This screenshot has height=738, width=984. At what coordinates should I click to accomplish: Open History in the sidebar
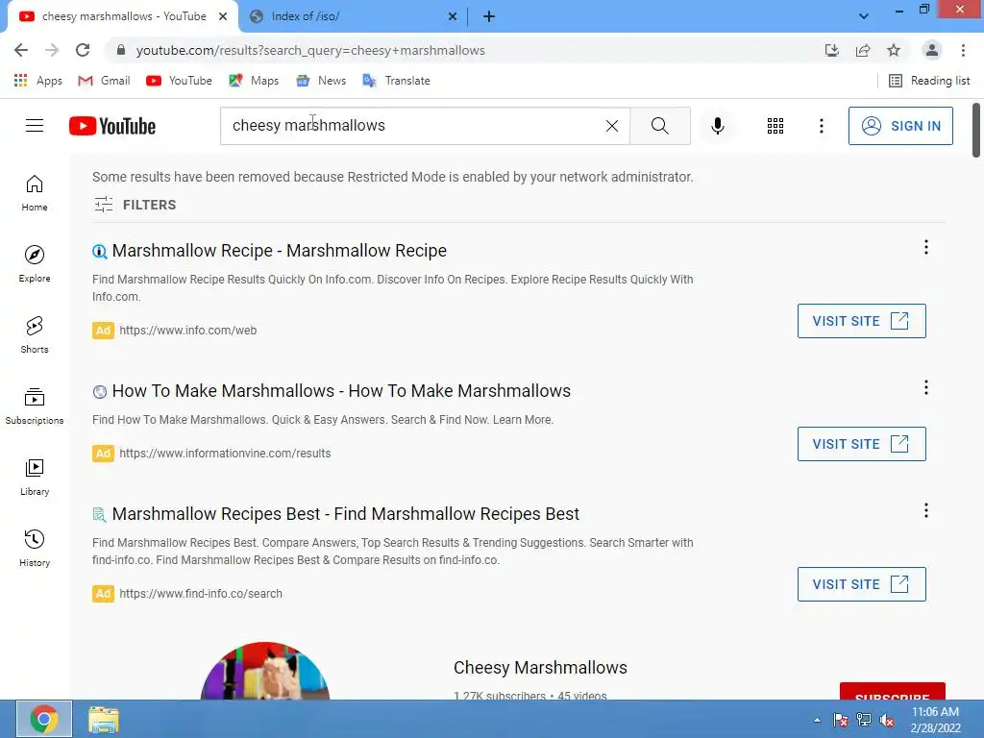click(x=35, y=548)
